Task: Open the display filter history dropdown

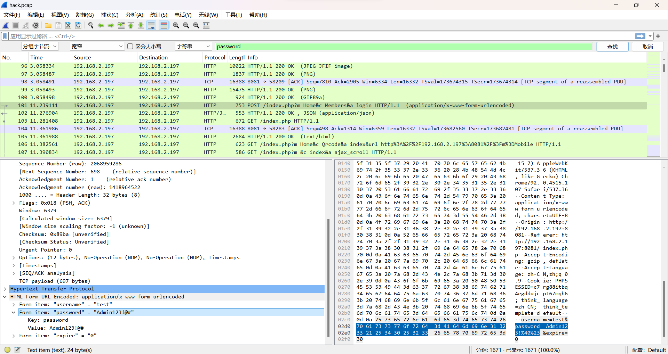Action: [x=650, y=36]
